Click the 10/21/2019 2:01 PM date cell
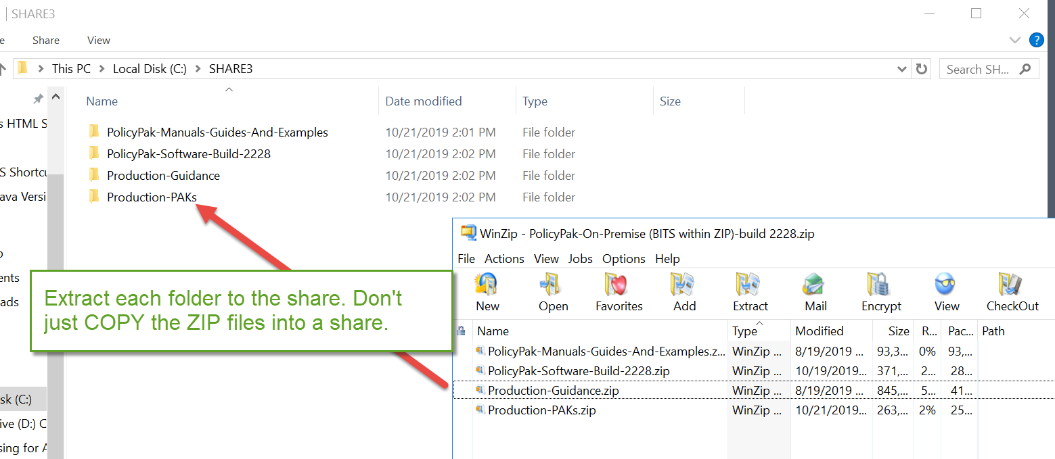 (x=440, y=132)
